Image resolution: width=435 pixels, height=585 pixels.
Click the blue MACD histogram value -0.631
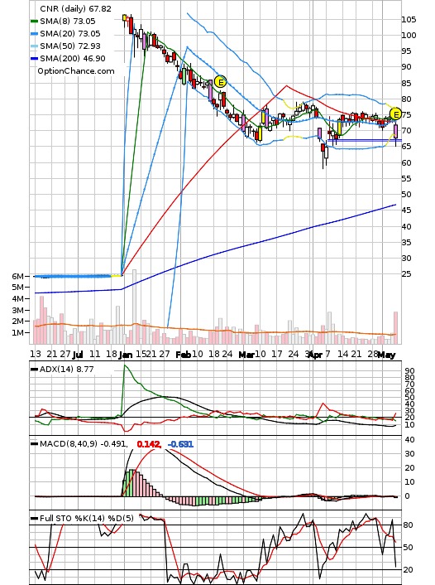click(180, 444)
